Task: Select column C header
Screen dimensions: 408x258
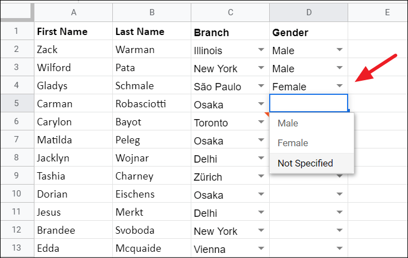Action: 230,12
